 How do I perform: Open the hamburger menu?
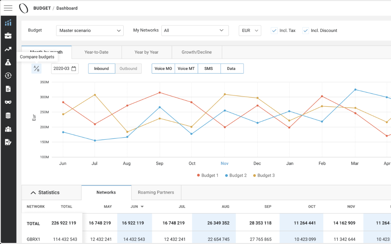(8, 8)
